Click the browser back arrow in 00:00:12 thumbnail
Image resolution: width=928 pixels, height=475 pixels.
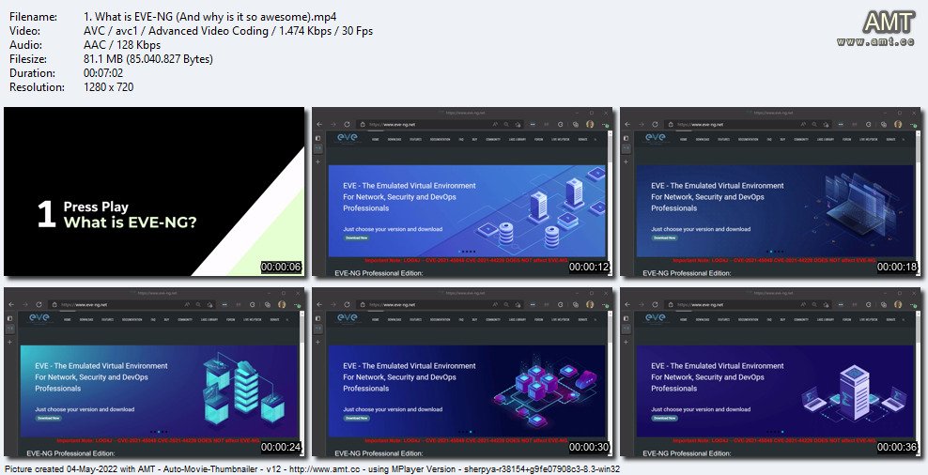[x=319, y=125]
